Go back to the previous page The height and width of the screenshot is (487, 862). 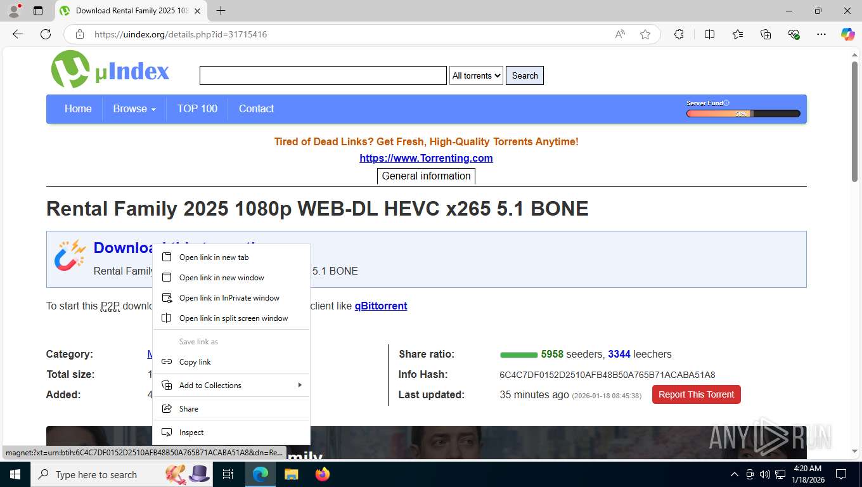pyautogui.click(x=18, y=34)
